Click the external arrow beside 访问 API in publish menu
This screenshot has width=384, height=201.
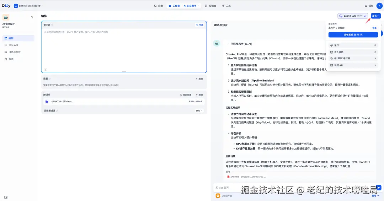pyautogui.click(x=375, y=65)
